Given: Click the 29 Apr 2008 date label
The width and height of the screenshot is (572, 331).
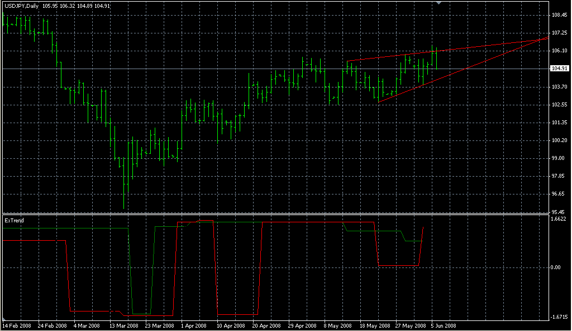Looking at the screenshot, I should click(x=302, y=325).
